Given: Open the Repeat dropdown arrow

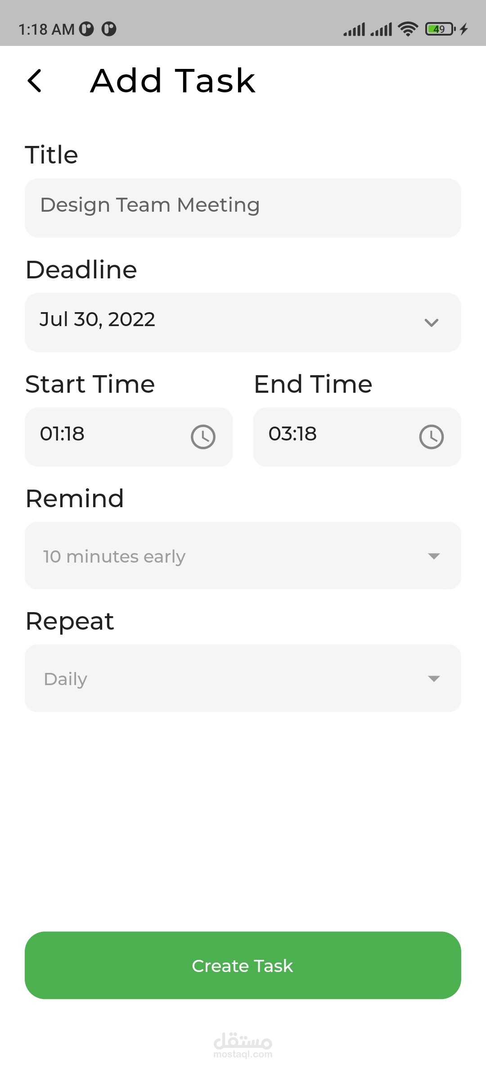Looking at the screenshot, I should pyautogui.click(x=433, y=679).
